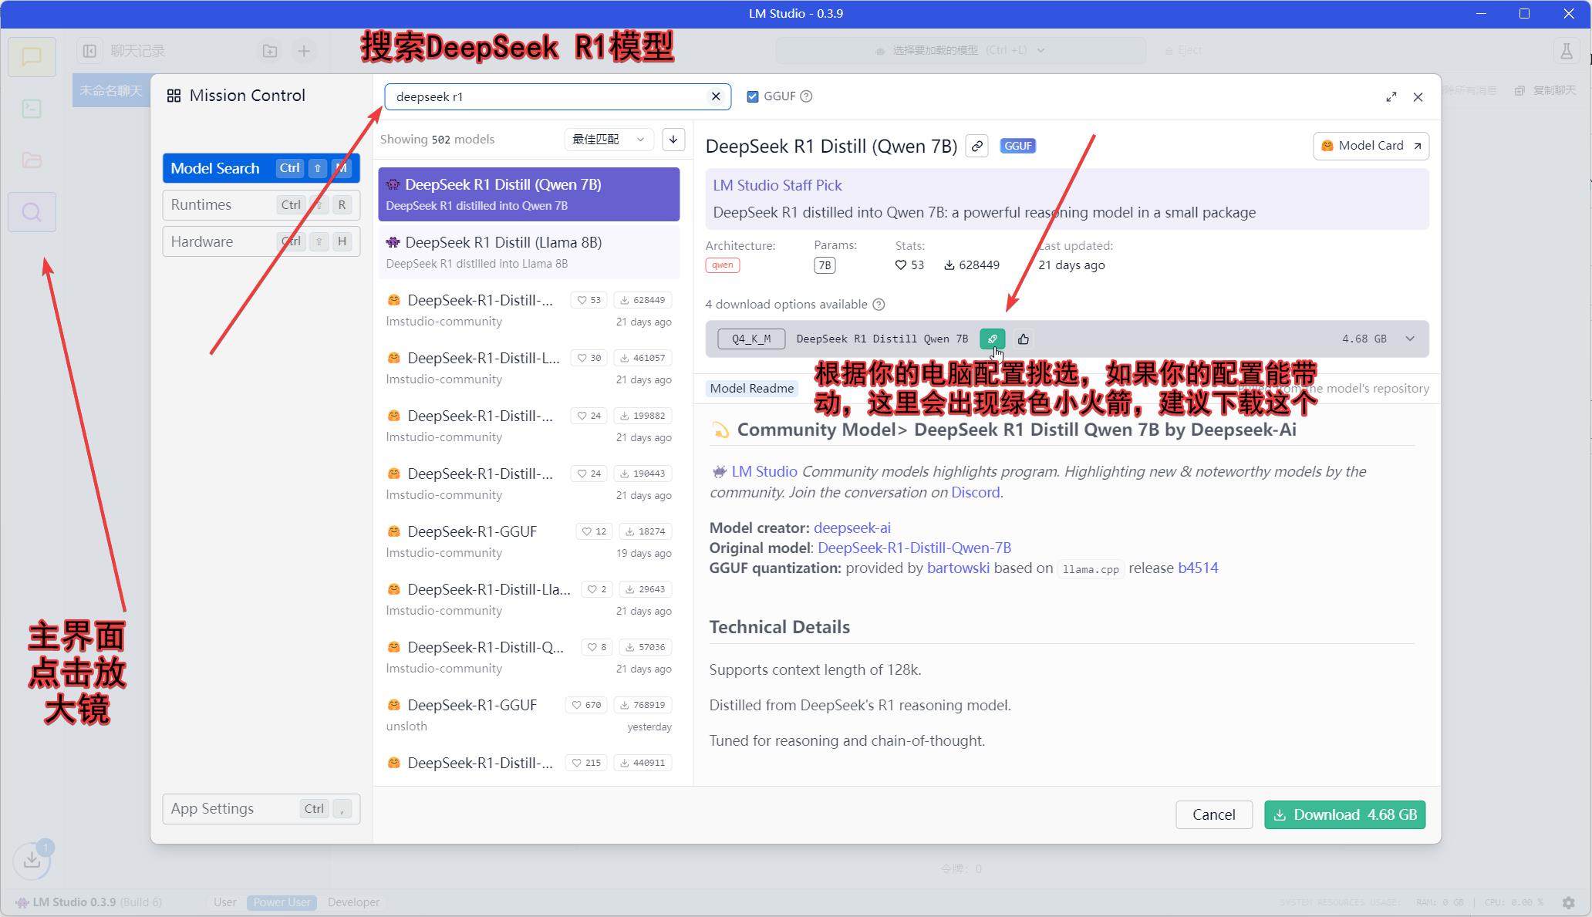1592x917 pixels.
Task: Clear the search field with X icon
Action: 716,96
